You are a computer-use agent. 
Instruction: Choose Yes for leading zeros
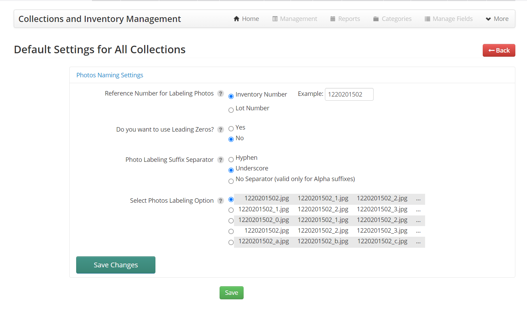231,129
